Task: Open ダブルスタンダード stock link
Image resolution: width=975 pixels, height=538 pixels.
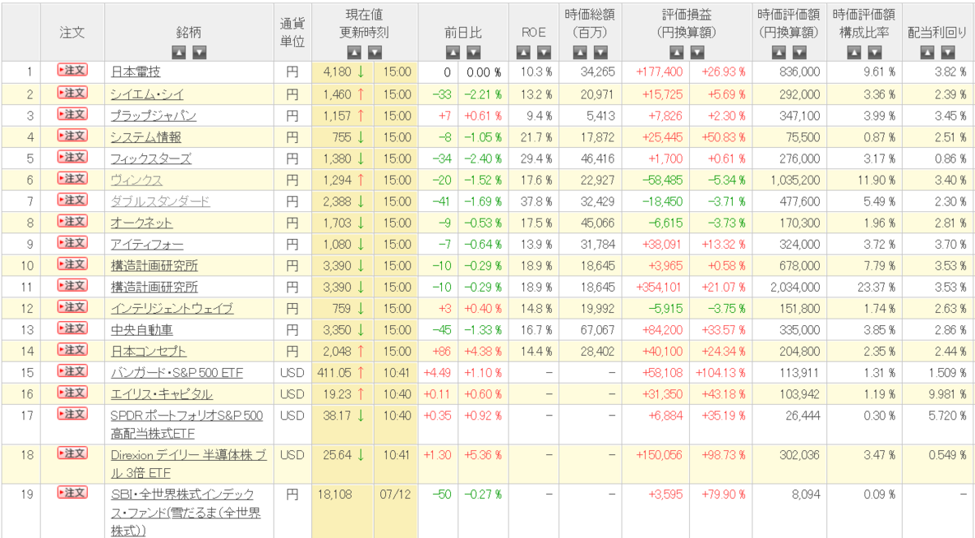Action: click(160, 202)
